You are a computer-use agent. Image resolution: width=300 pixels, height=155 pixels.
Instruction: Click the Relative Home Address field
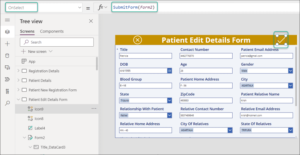(145, 130)
